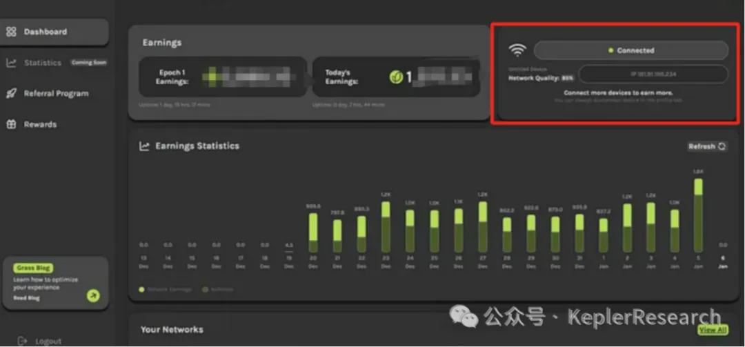745x347 pixels.
Task: Click the circular refresh arrow icon
Action: 722,146
